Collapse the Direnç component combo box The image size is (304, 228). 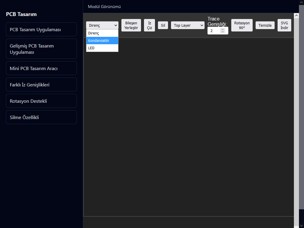click(102, 26)
